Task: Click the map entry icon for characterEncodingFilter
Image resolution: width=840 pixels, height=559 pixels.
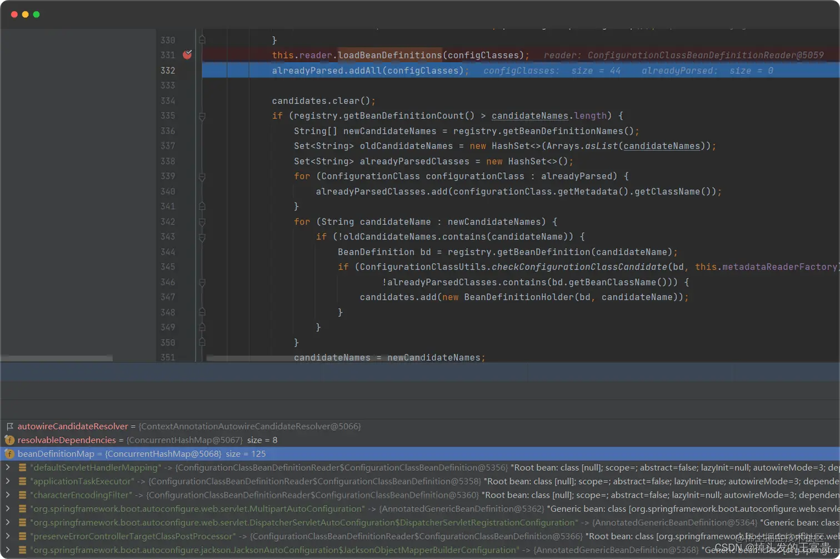Action: [x=23, y=495]
